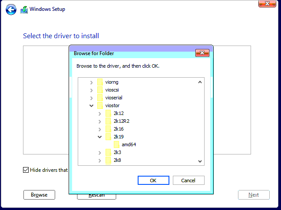The image size is (281, 210).
Task: Select the viostor folder icon
Action: (100, 105)
